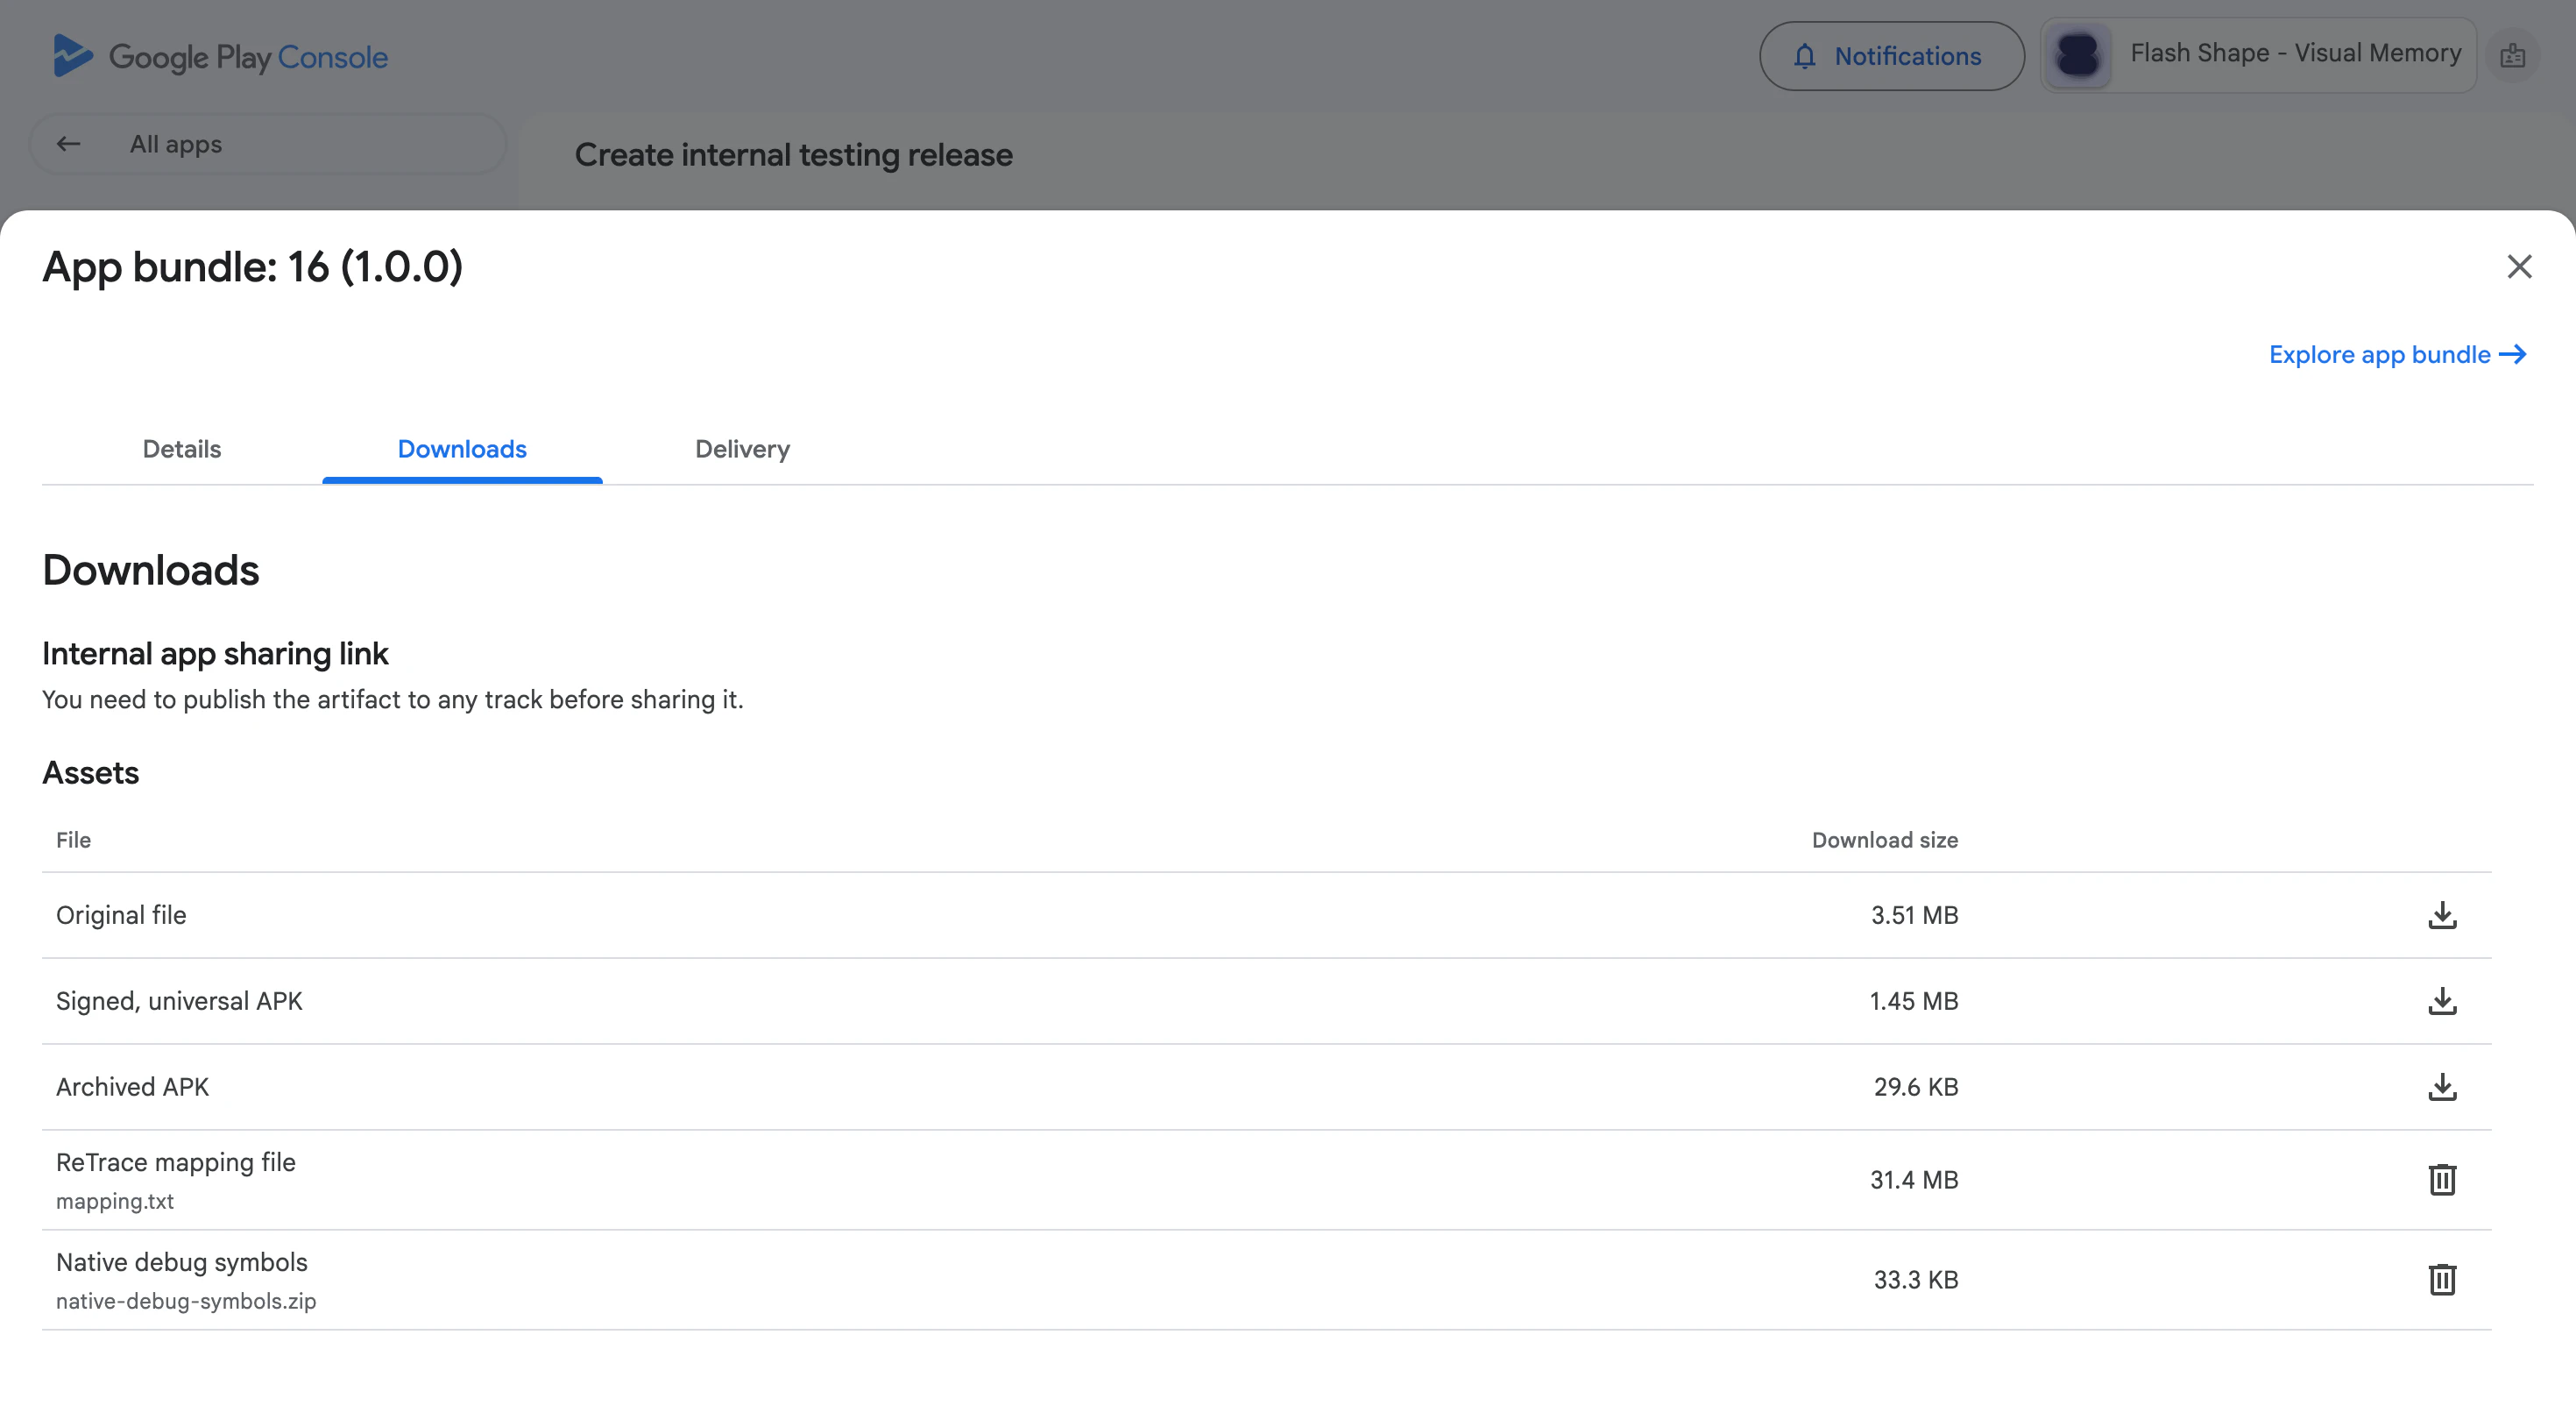The width and height of the screenshot is (2576, 1420).
Task: Download the Archived APK
Action: pos(2442,1087)
